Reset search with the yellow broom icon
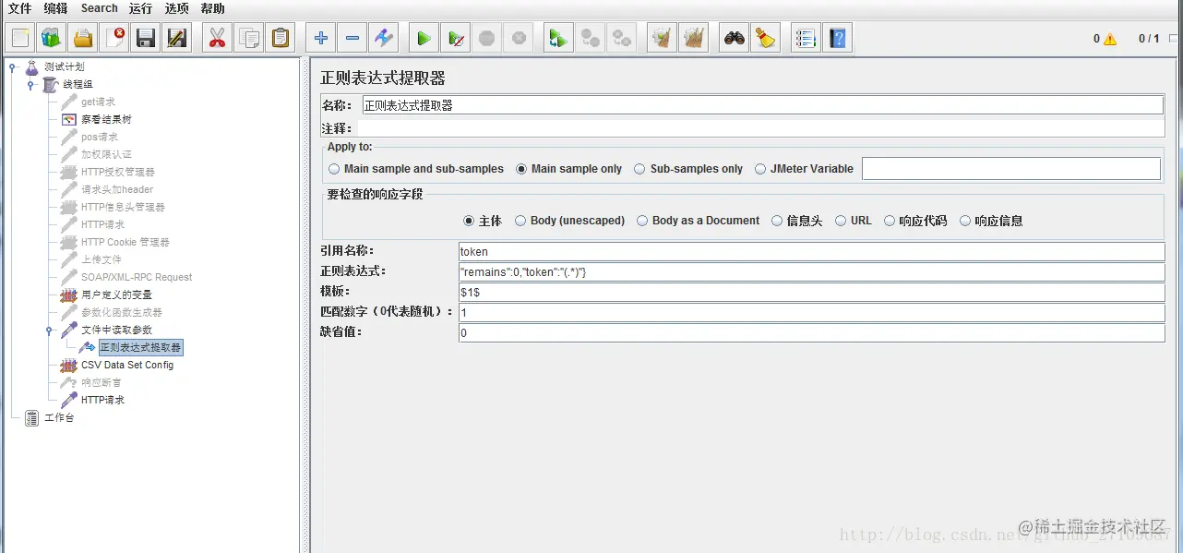 (x=765, y=38)
